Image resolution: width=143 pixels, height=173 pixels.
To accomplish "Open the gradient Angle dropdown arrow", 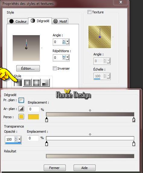I will tap(68, 42).
